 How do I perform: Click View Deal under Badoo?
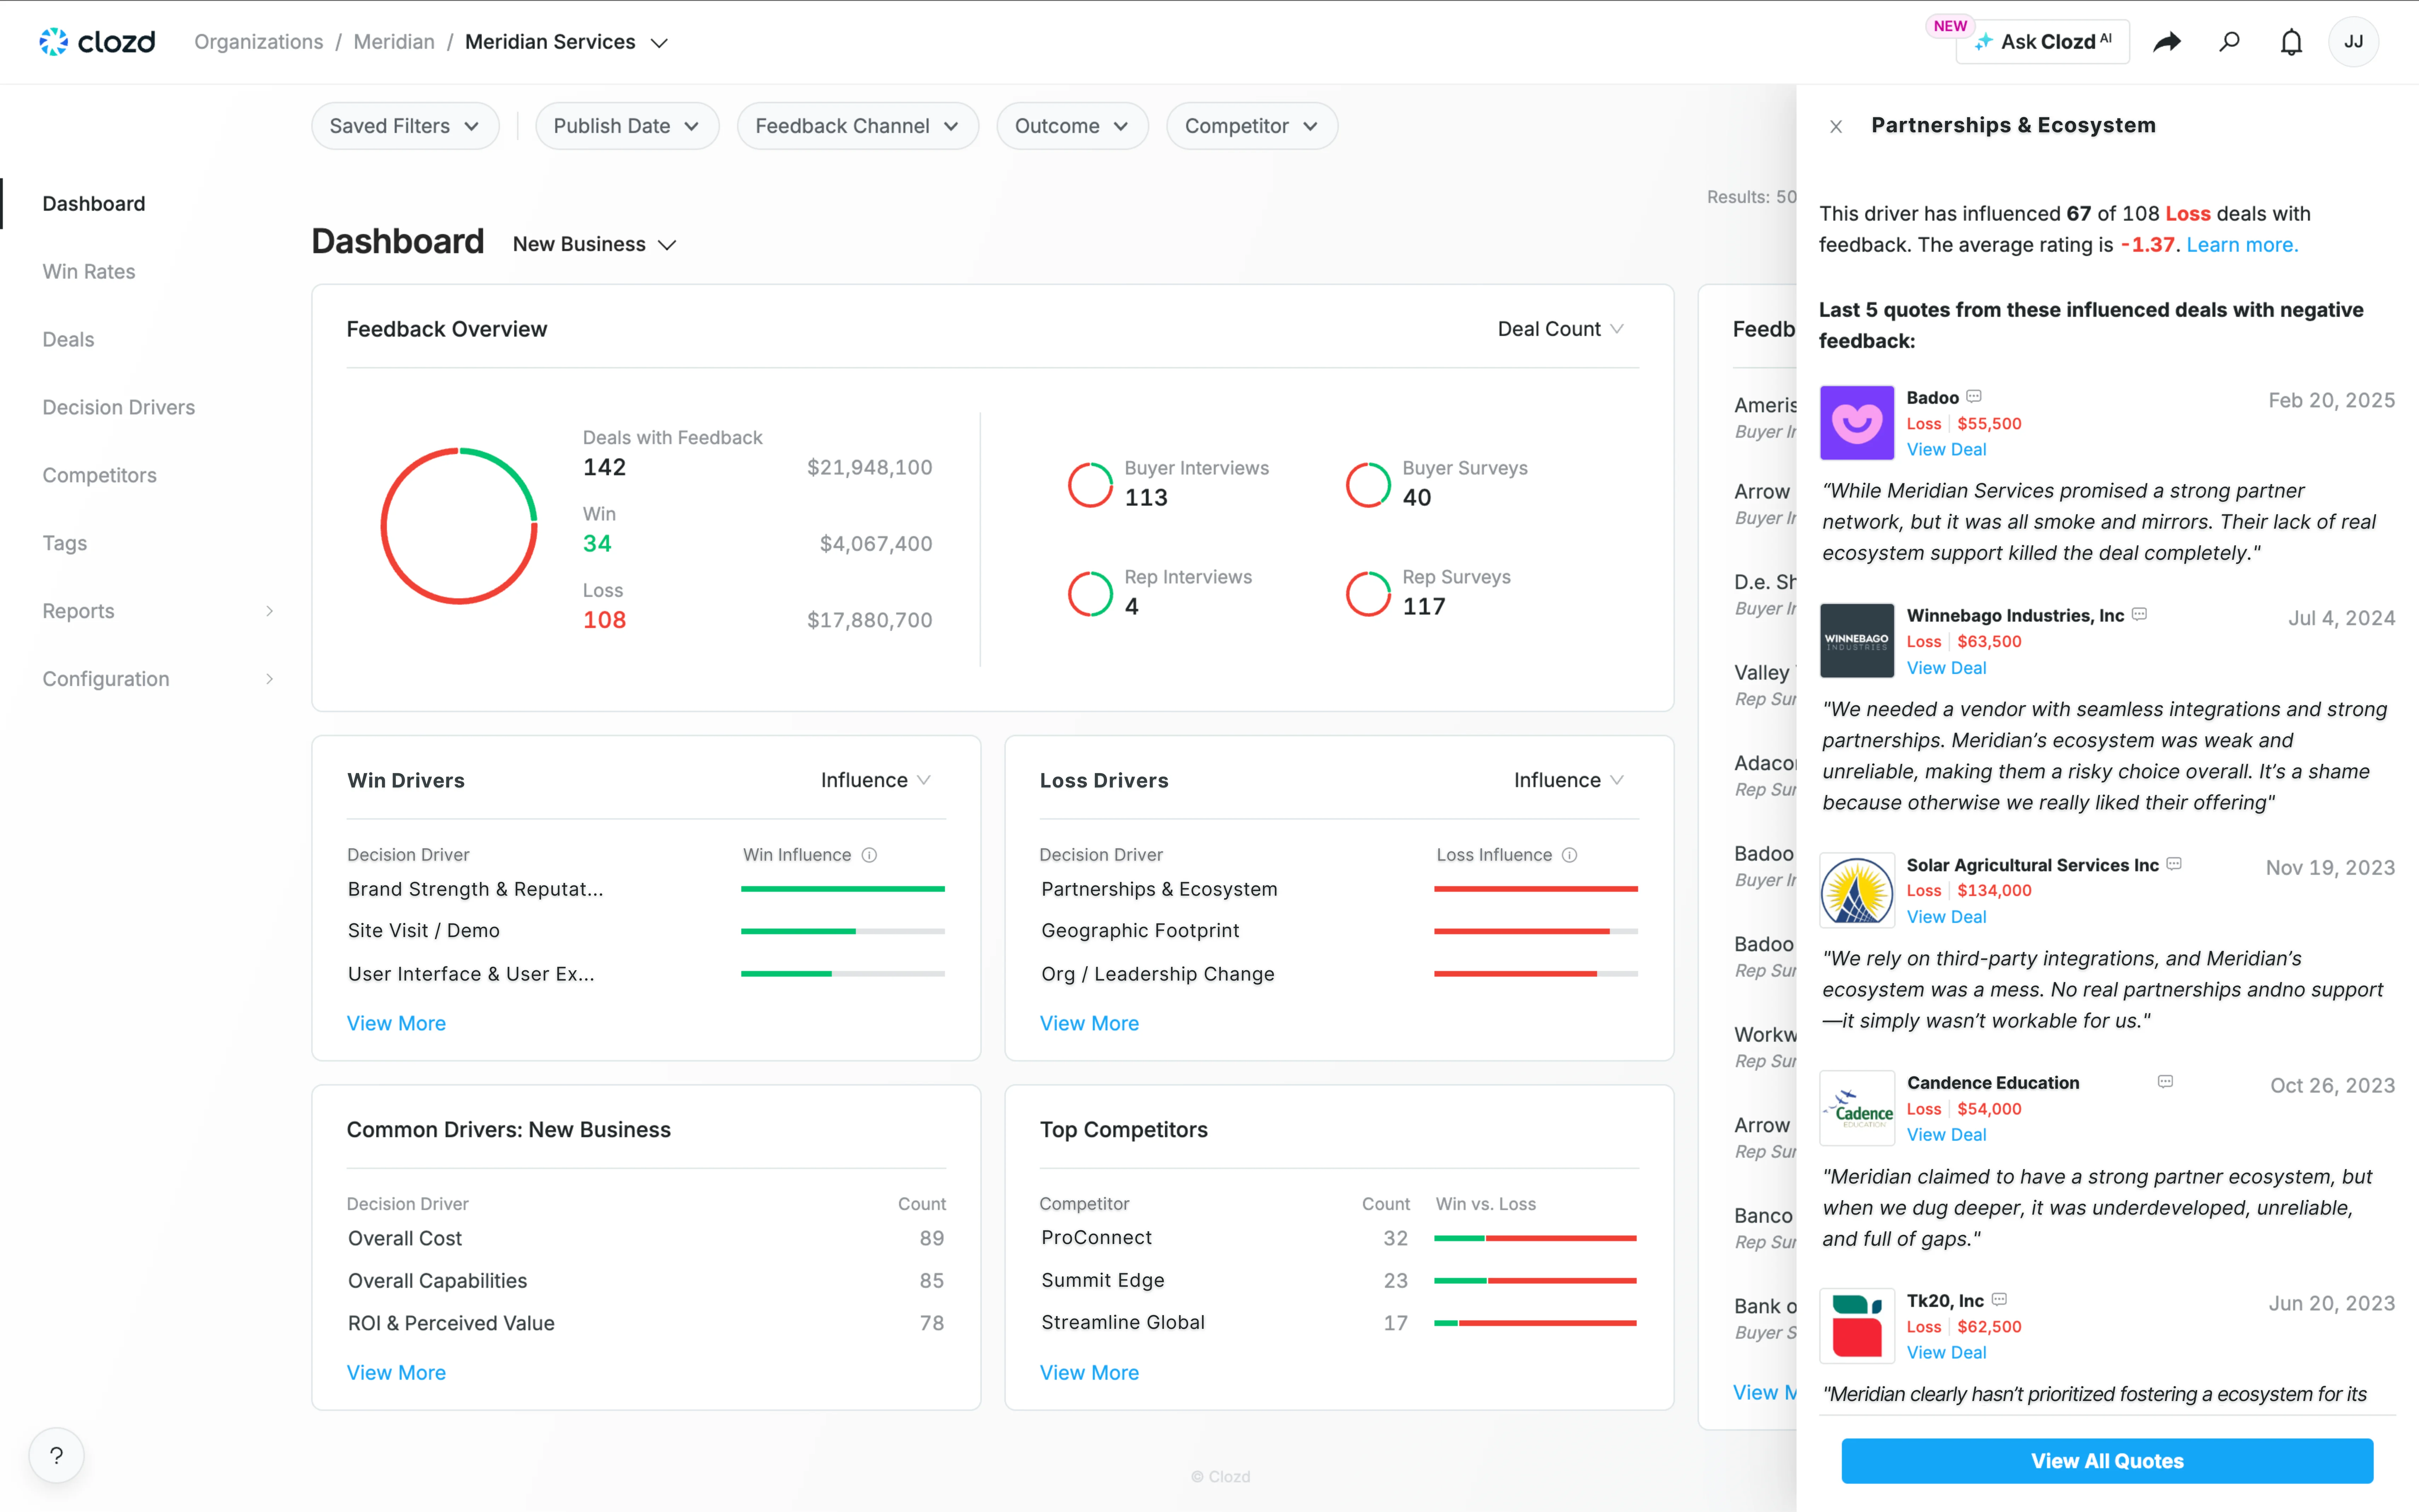tap(1946, 450)
